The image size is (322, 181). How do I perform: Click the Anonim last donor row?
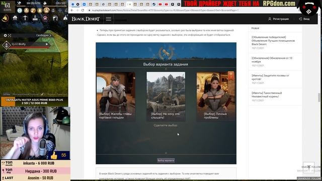(x=36, y=178)
